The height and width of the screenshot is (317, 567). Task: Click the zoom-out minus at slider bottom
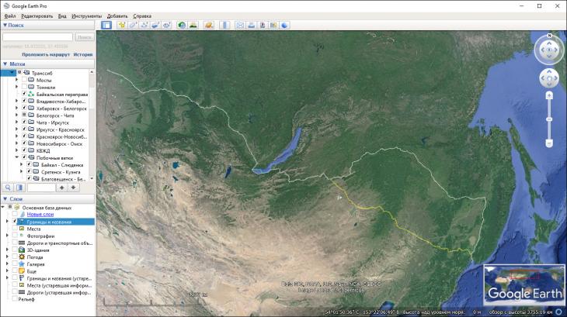point(549,143)
